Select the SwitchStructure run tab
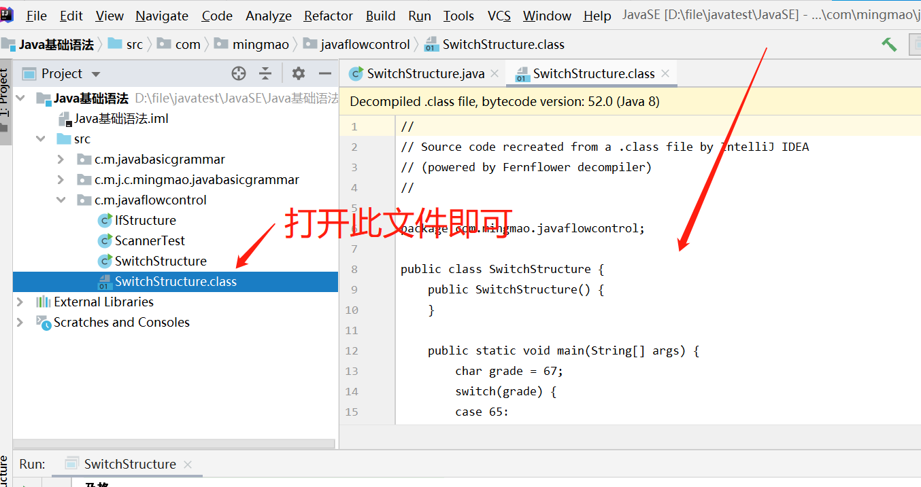The image size is (921, 487). pyautogui.click(x=129, y=465)
